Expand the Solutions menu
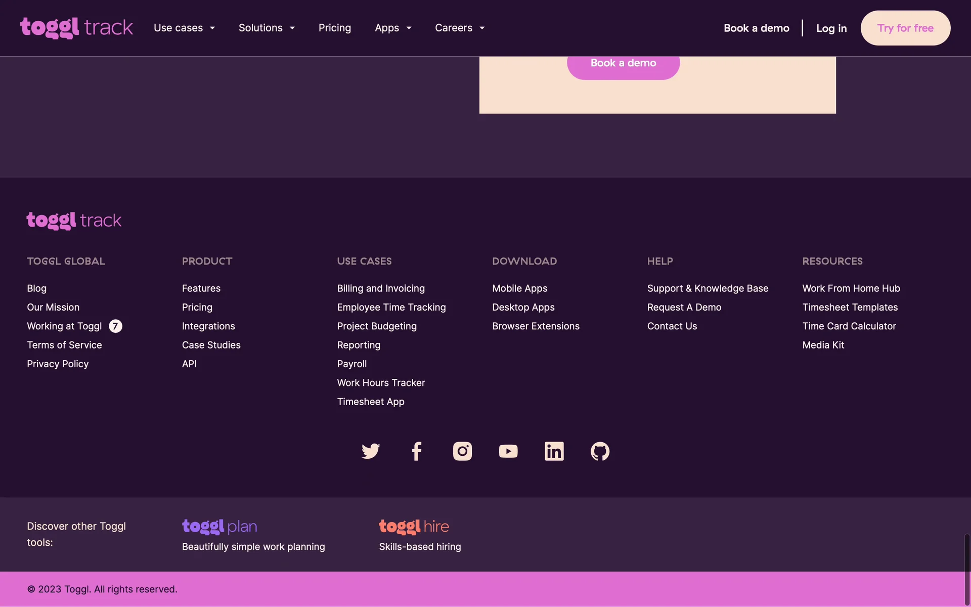The width and height of the screenshot is (971, 607). click(267, 28)
